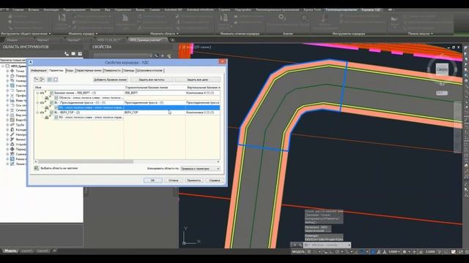Click the collapse-all icon in corridor dialog toolbar
The width and height of the screenshot is (469, 263).
click(x=43, y=80)
